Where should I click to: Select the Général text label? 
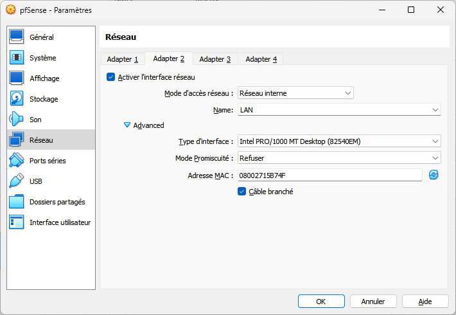(42, 37)
